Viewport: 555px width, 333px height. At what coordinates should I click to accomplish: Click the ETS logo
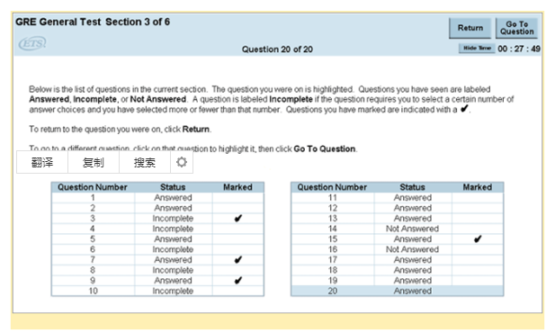[x=32, y=43]
